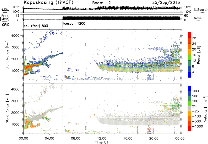Click the '12:00' time axis label

click(102, 139)
